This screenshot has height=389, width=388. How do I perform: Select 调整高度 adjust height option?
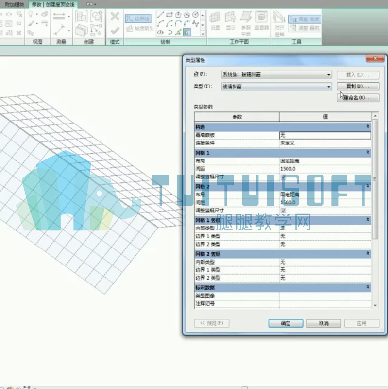pos(305,19)
